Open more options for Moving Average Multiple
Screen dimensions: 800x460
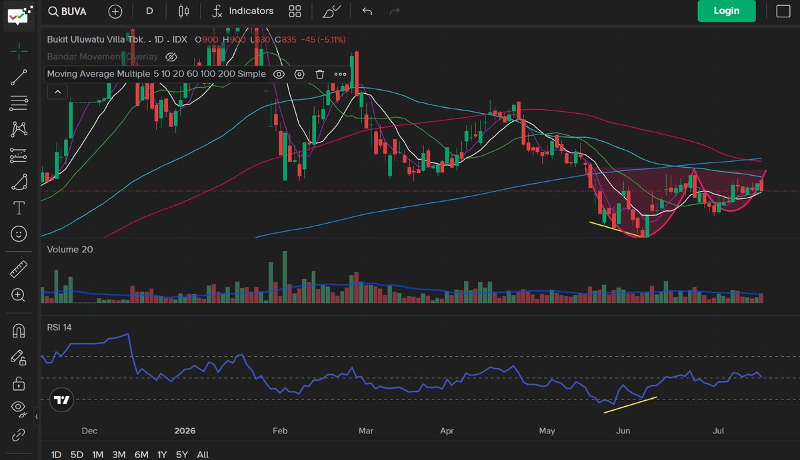pyautogui.click(x=340, y=74)
